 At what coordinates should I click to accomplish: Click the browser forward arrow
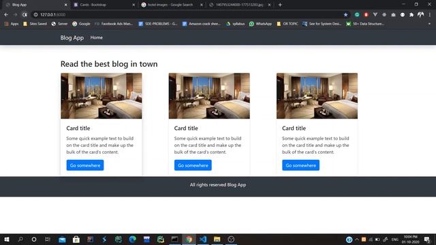pyautogui.click(x=15, y=15)
